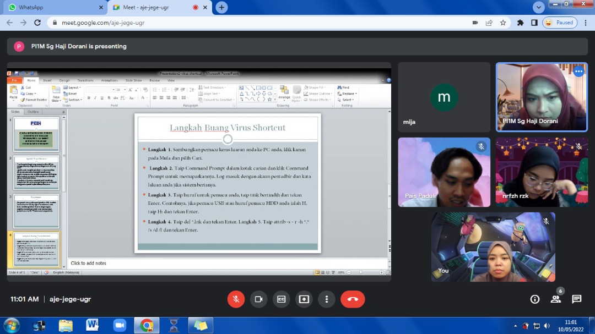Bookmark this page with star icon
Screen dimensions: 595x334
[503, 23]
